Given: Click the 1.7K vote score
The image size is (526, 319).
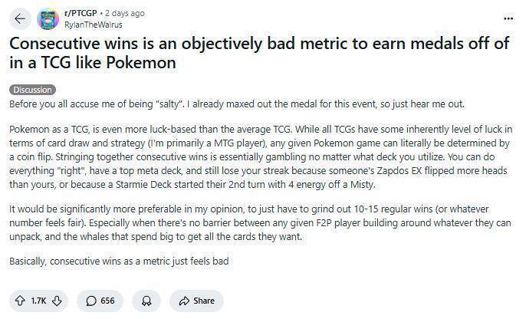Looking at the screenshot, I should 38,301.
